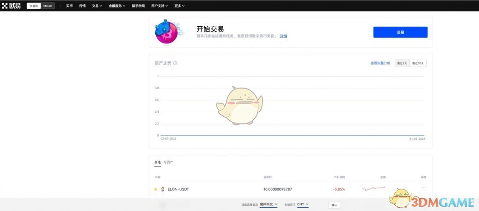Click the -5.85% change value
The width and height of the screenshot is (479, 211).
coord(339,189)
